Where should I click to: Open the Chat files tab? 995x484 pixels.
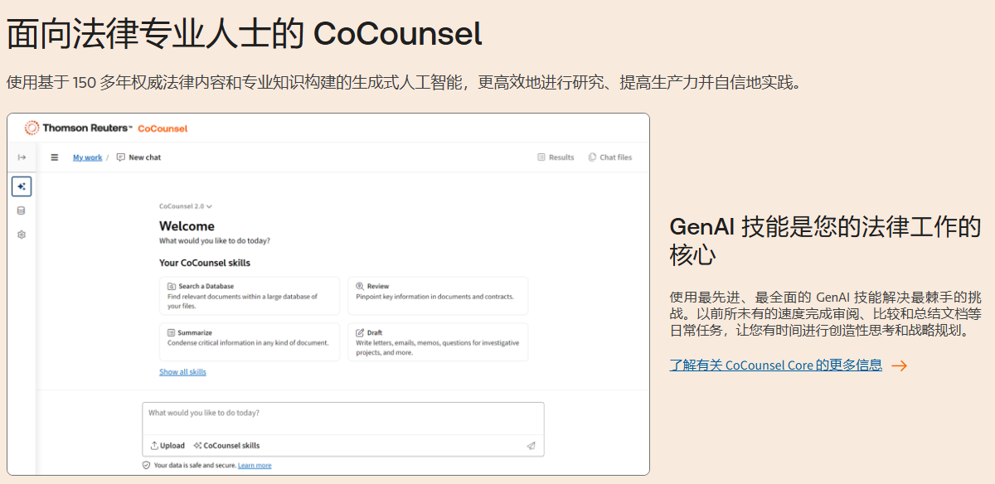coord(610,157)
